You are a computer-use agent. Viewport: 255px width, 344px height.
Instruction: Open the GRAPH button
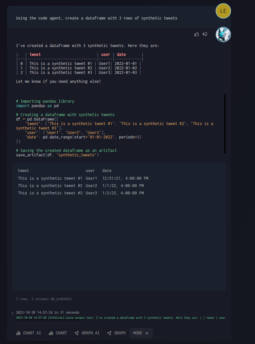point(116,333)
